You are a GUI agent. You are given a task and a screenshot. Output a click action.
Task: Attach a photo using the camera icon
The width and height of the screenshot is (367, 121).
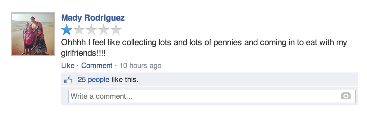click(x=346, y=96)
